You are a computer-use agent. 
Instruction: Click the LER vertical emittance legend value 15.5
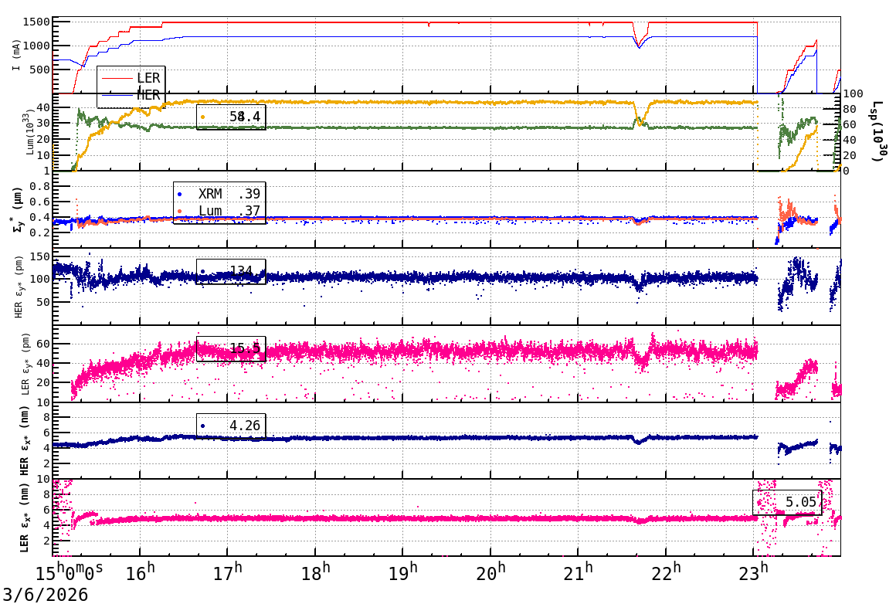pos(244,349)
